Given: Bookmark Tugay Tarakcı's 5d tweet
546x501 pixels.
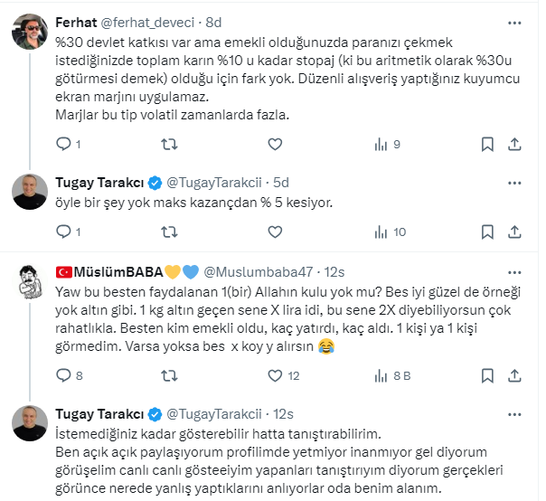Looking at the screenshot, I should click(488, 232).
